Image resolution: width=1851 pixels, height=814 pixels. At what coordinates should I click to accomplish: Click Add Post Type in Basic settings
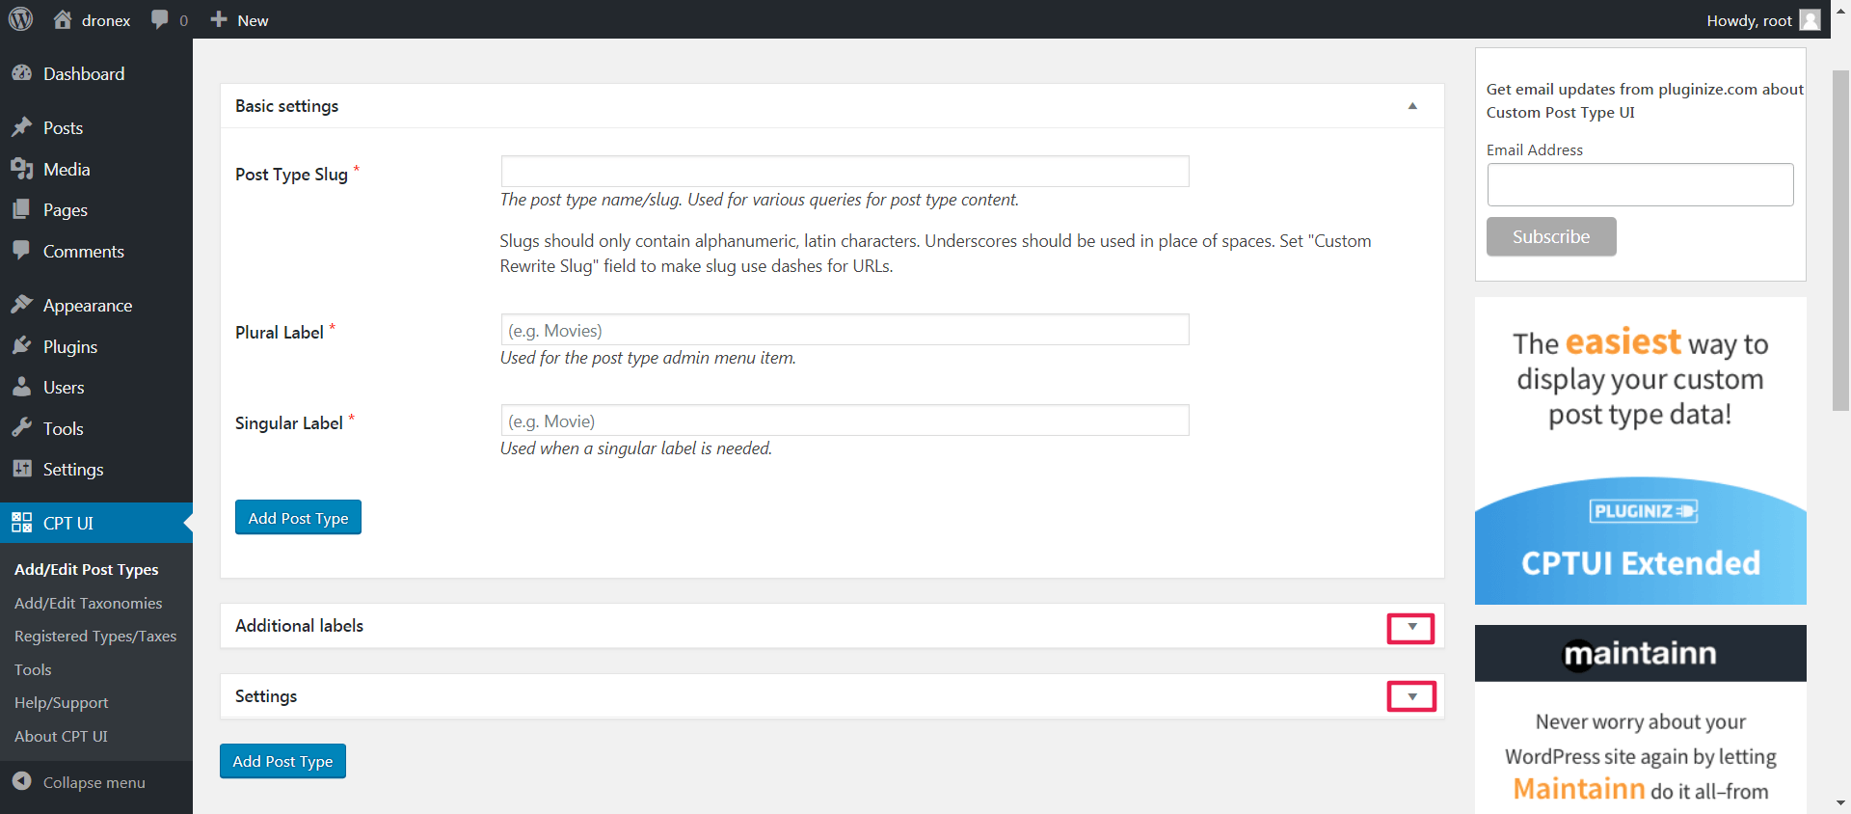coord(298,517)
